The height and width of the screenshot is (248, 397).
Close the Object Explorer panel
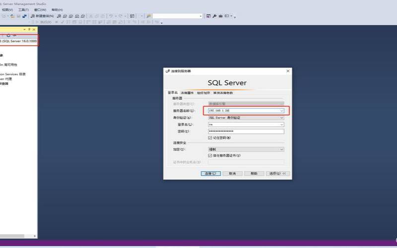pos(34,29)
